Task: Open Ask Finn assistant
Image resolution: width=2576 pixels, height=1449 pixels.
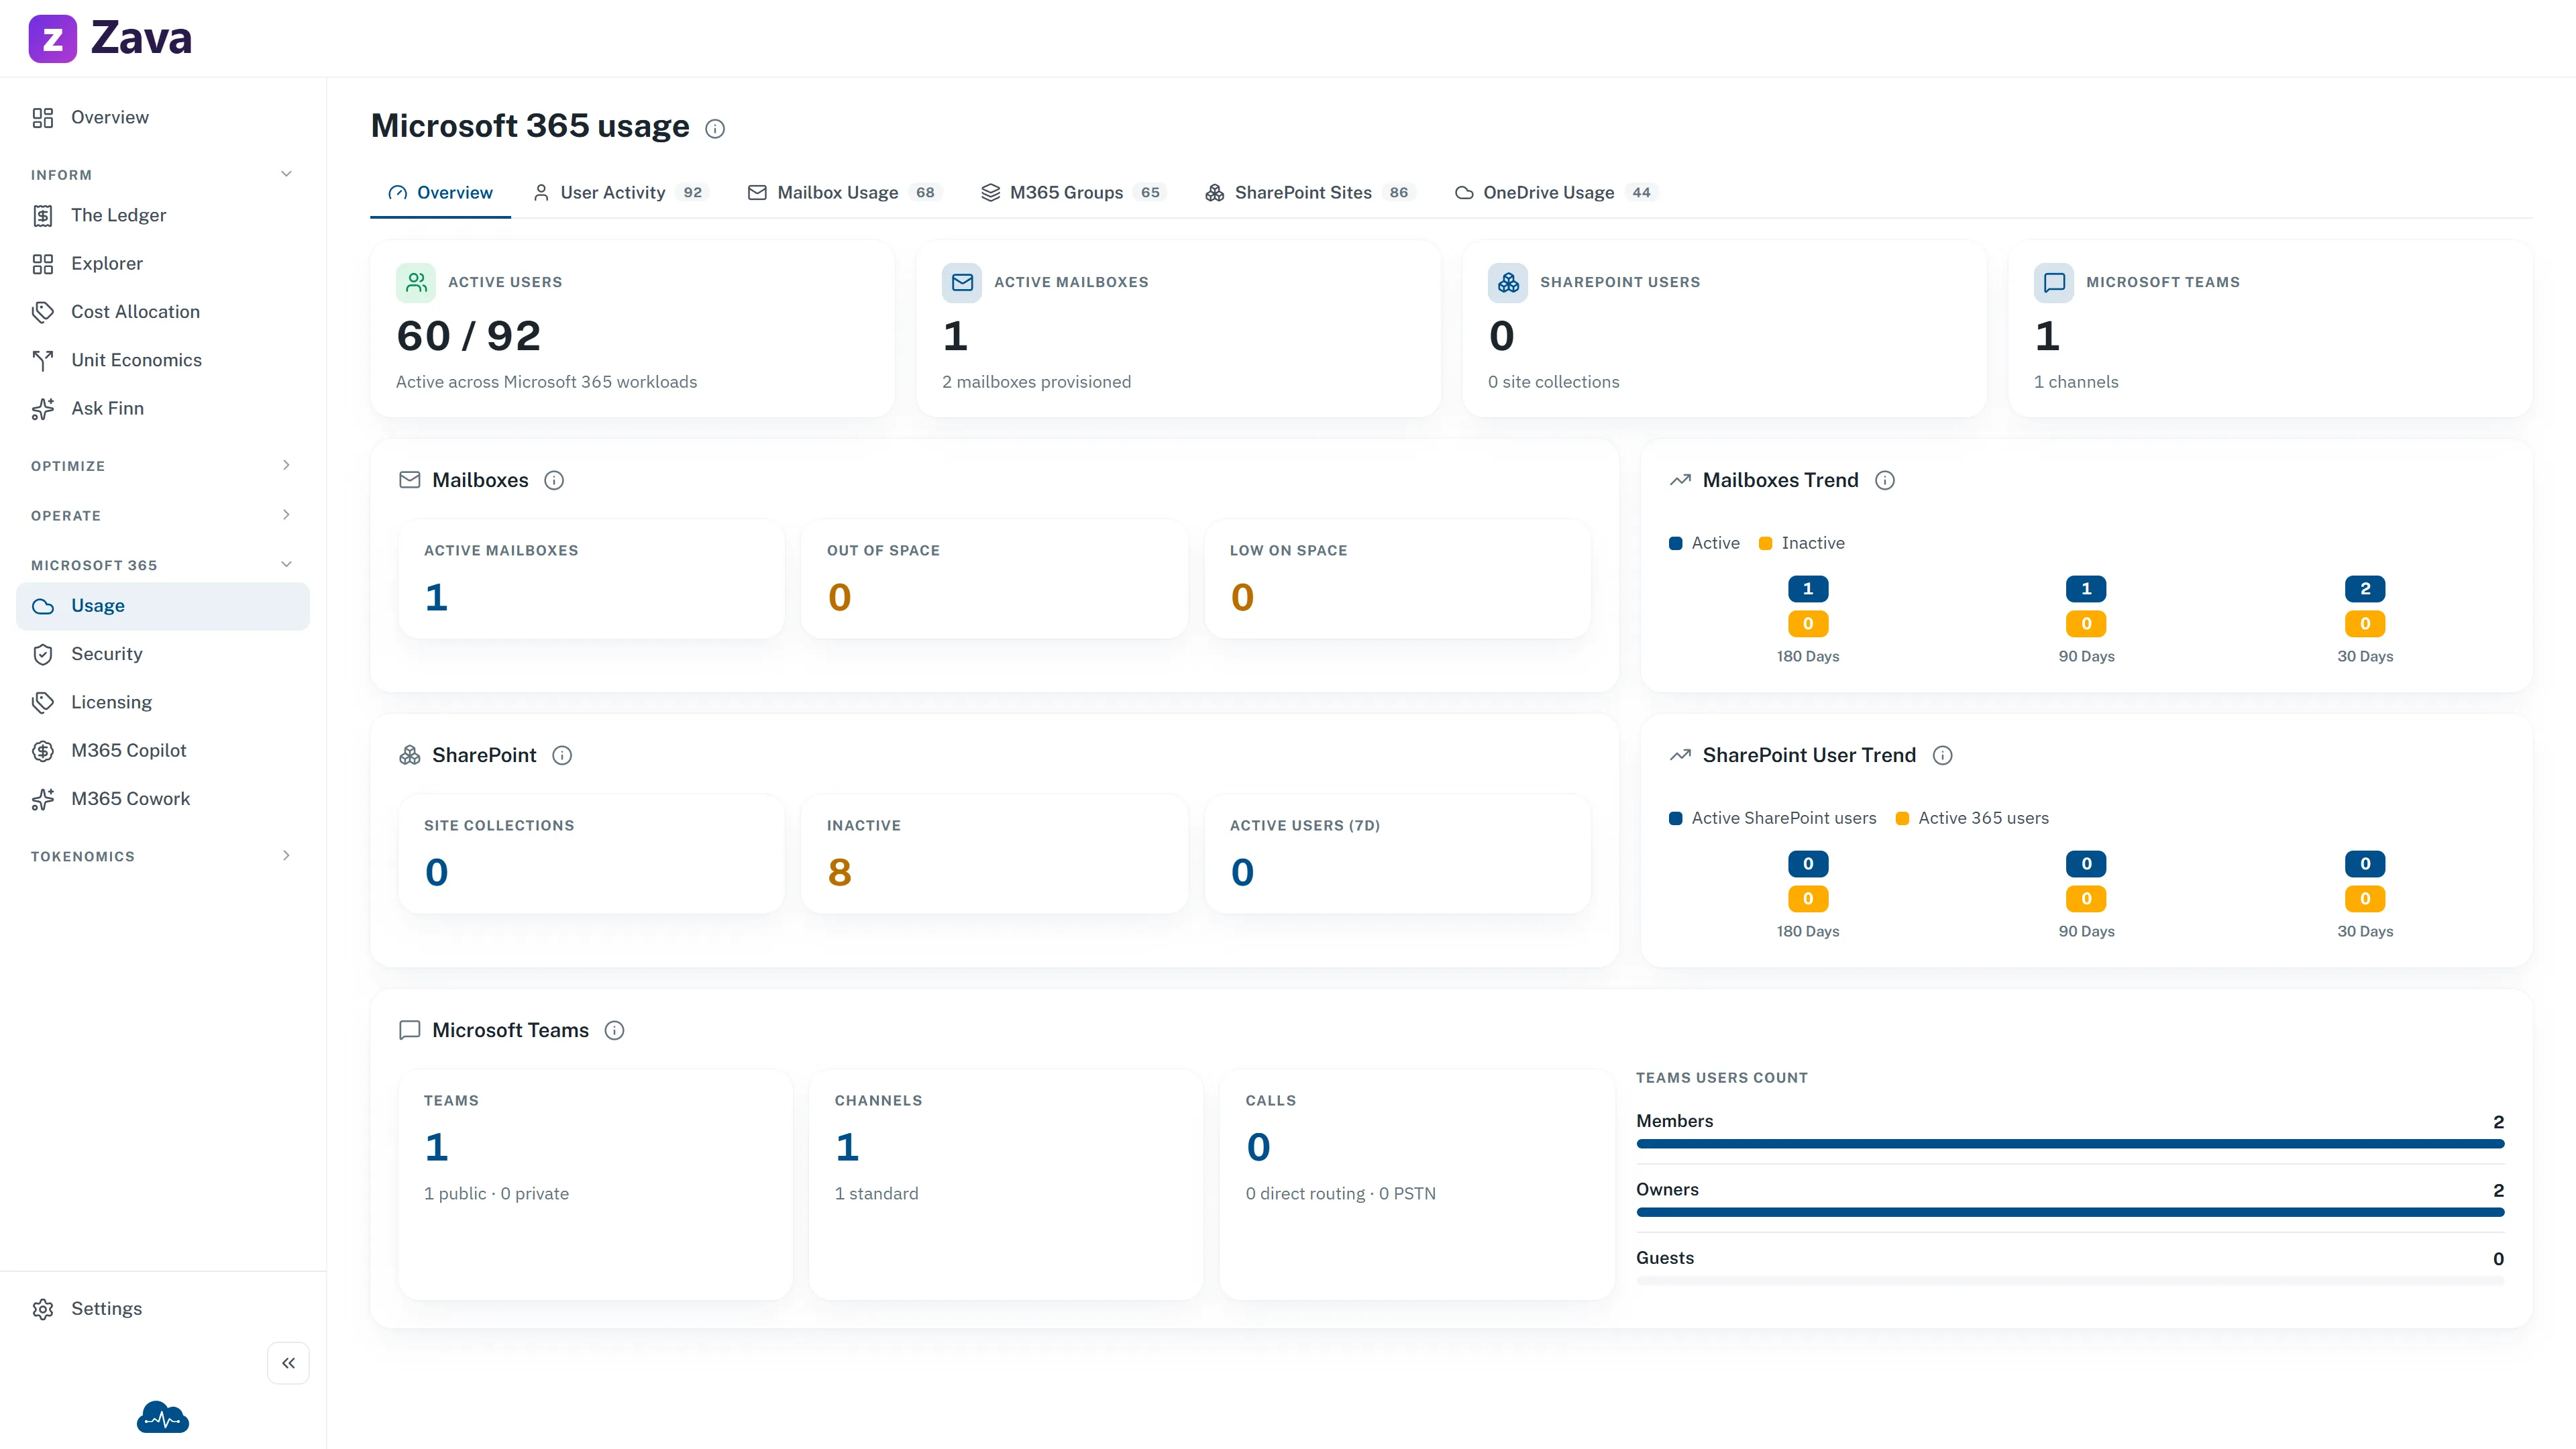Action: pos(163,408)
